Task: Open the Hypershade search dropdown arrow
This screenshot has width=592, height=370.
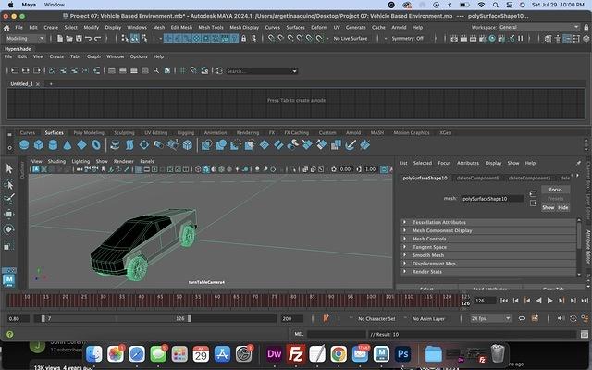Action: tap(294, 70)
